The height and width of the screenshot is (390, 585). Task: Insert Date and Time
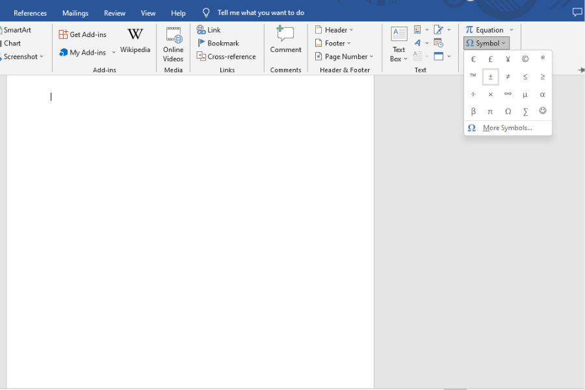437,43
